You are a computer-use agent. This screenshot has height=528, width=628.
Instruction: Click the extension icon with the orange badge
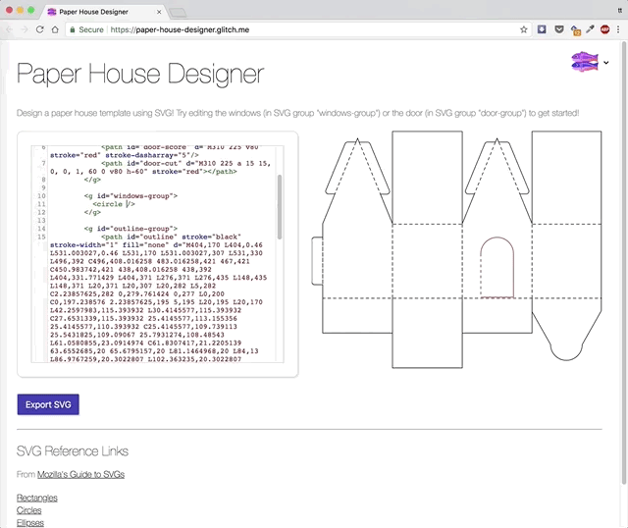click(575, 30)
